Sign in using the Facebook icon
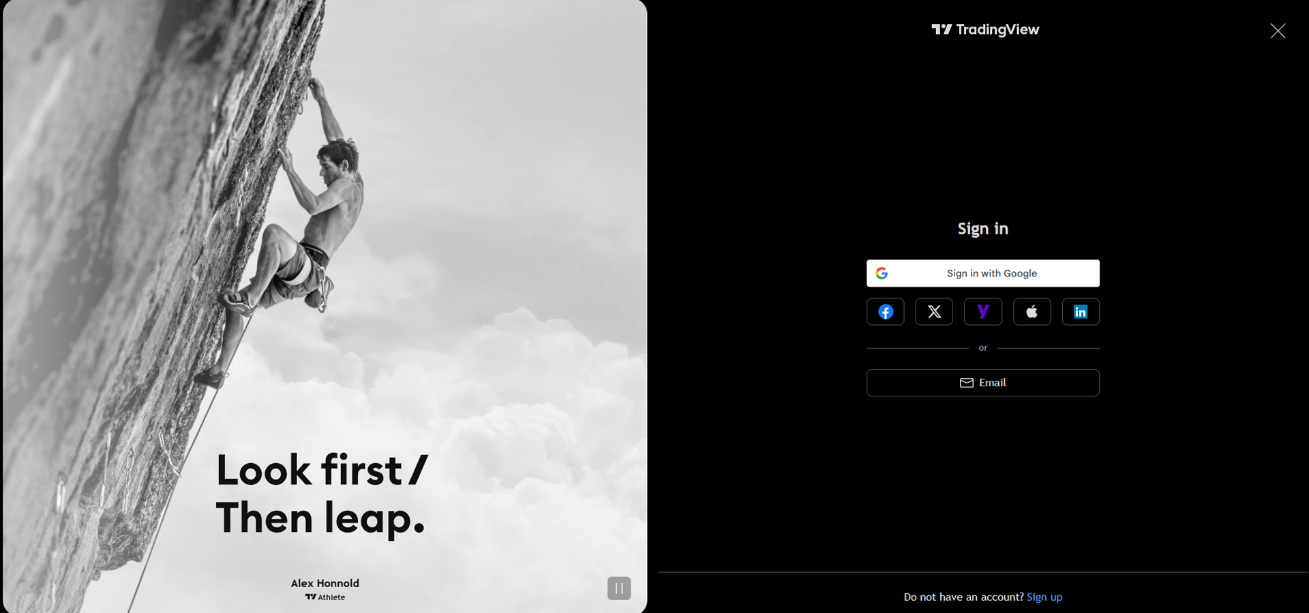The image size is (1309, 613). click(x=885, y=312)
